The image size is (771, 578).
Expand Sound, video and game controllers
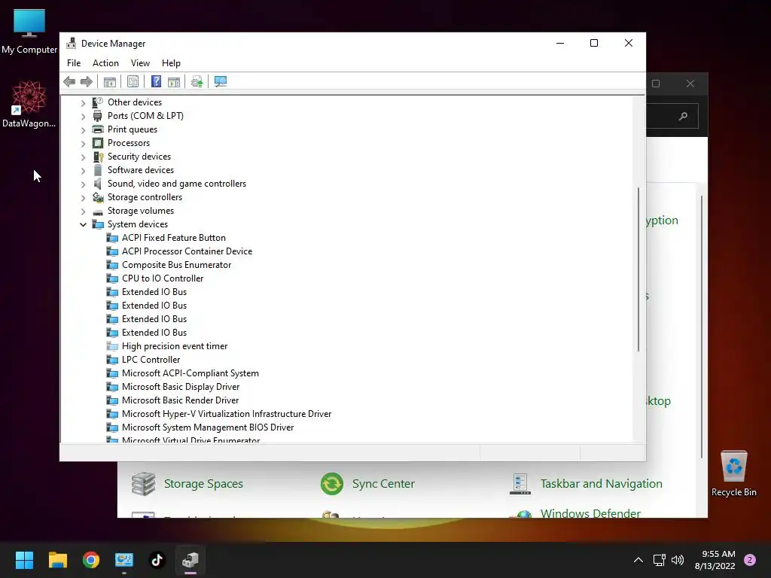83,184
